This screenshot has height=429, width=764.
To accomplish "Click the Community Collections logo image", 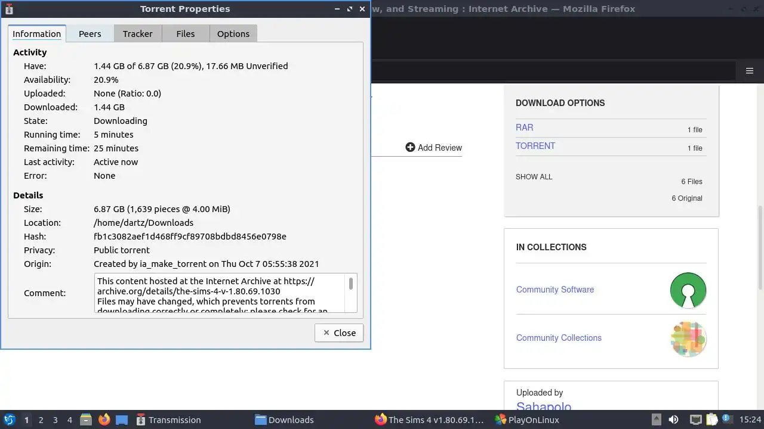I will tap(688, 338).
